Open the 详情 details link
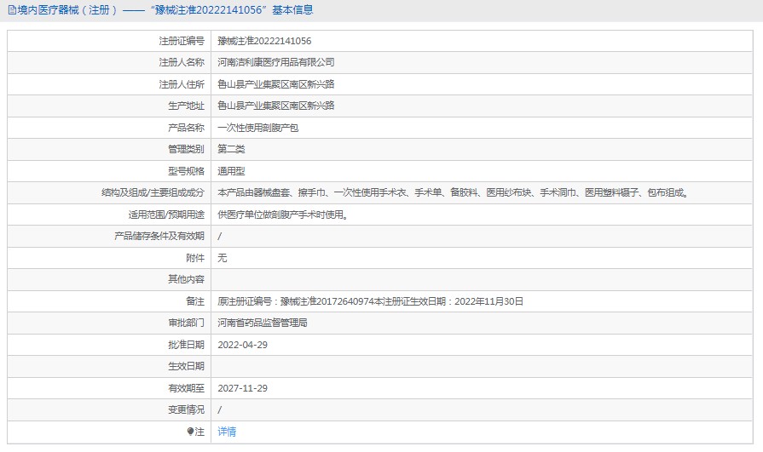 [227, 432]
